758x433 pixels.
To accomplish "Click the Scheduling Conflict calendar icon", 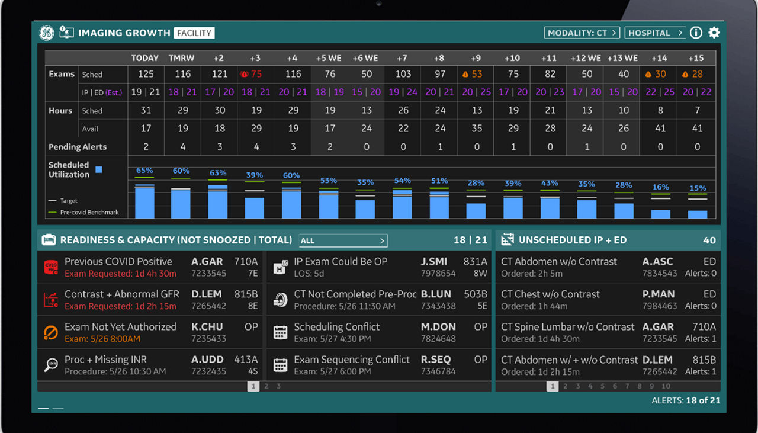I will click(281, 332).
